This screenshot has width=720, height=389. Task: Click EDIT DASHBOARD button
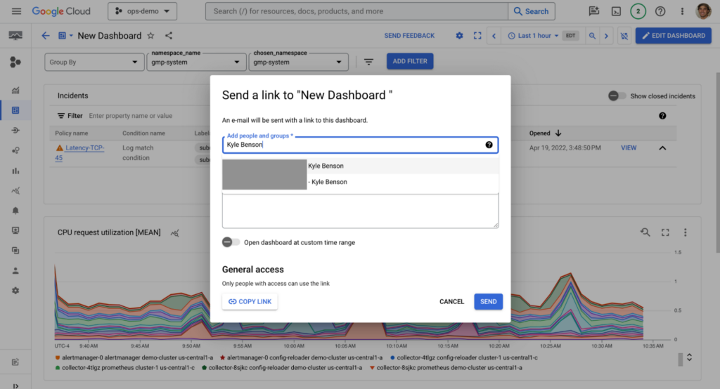673,35
